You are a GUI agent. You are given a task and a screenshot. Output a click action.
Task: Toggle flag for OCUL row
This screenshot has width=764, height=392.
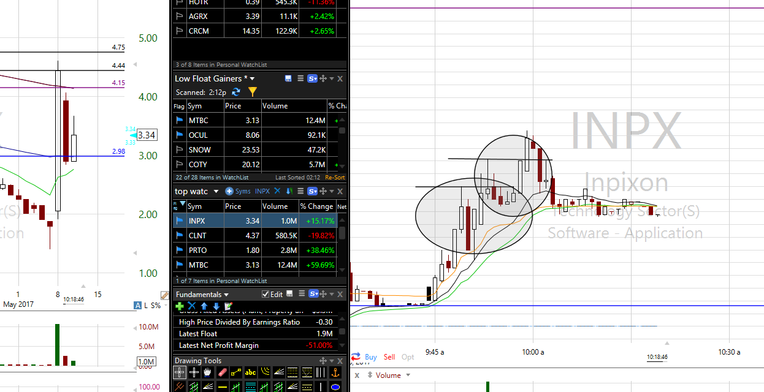[x=180, y=135]
